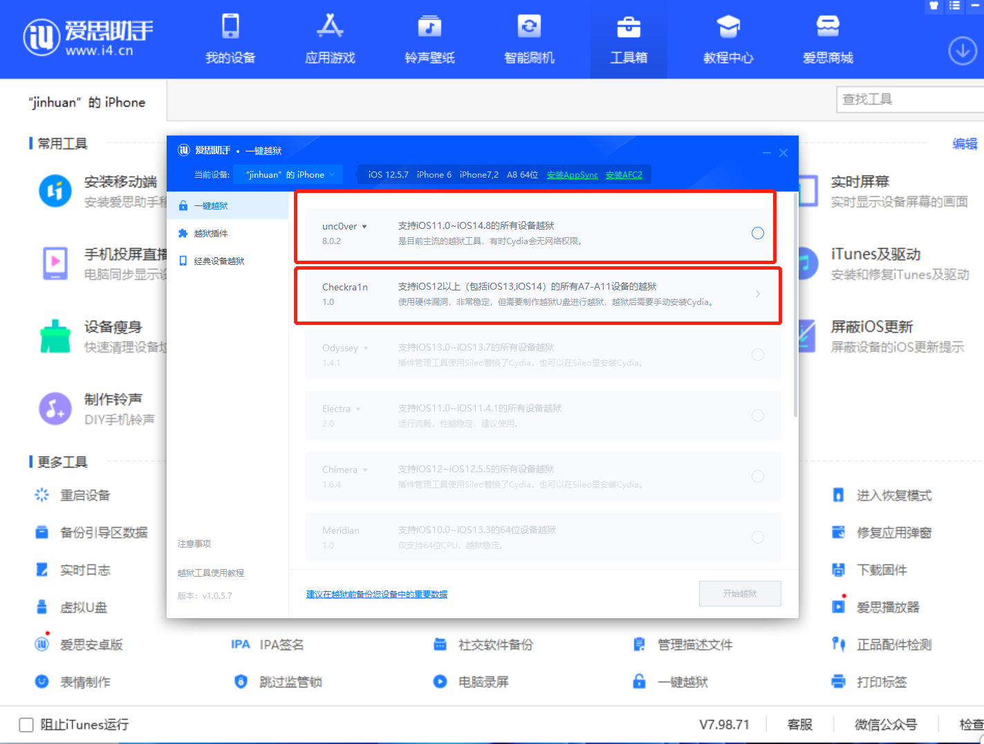984x744 pixels.
Task: Expand the current device dropdown in the dialog
Action: pyautogui.click(x=288, y=175)
